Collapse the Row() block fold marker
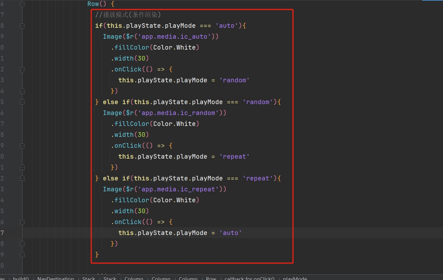This screenshot has height=280, width=443. pyautogui.click(x=23, y=4)
